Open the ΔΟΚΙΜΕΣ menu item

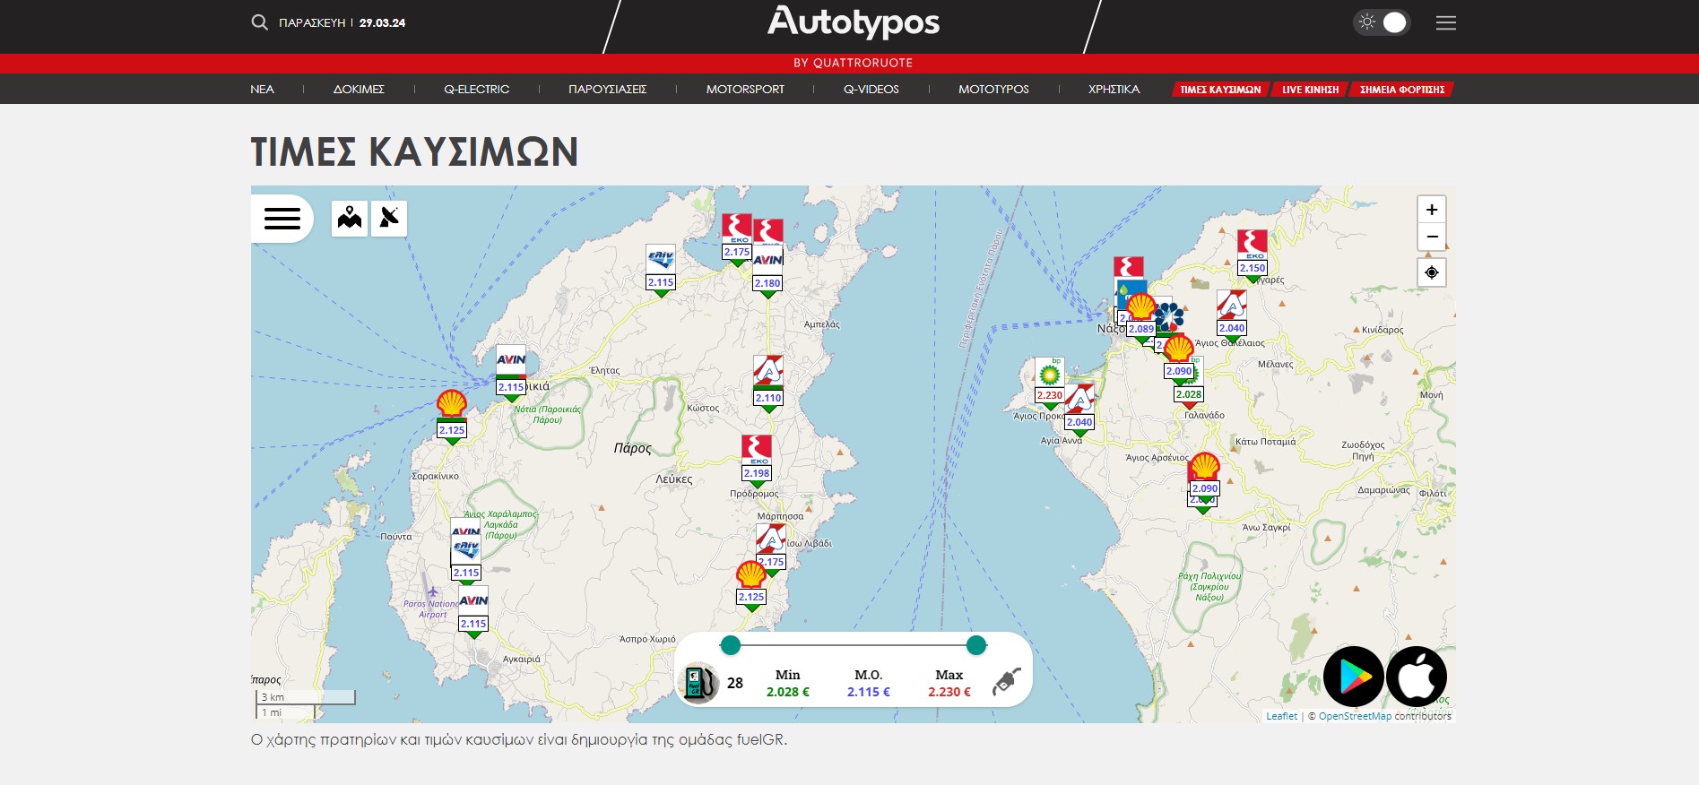[x=359, y=89]
